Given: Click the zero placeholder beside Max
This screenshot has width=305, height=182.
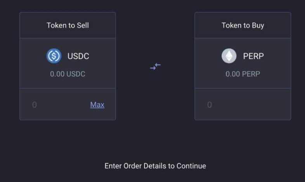Looking at the screenshot, I should [x=35, y=105].
